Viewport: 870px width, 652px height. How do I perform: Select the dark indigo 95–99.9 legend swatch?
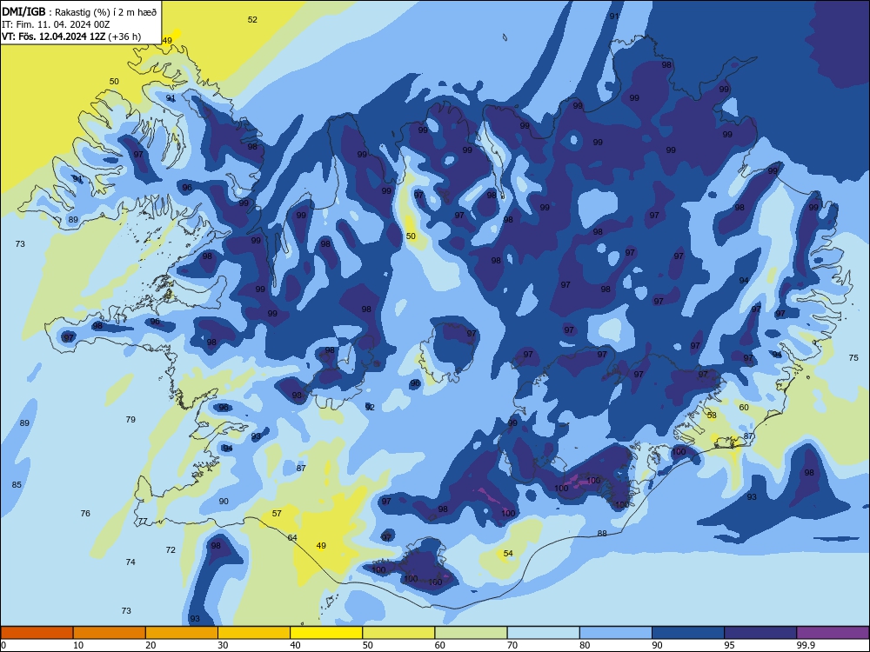click(x=760, y=633)
